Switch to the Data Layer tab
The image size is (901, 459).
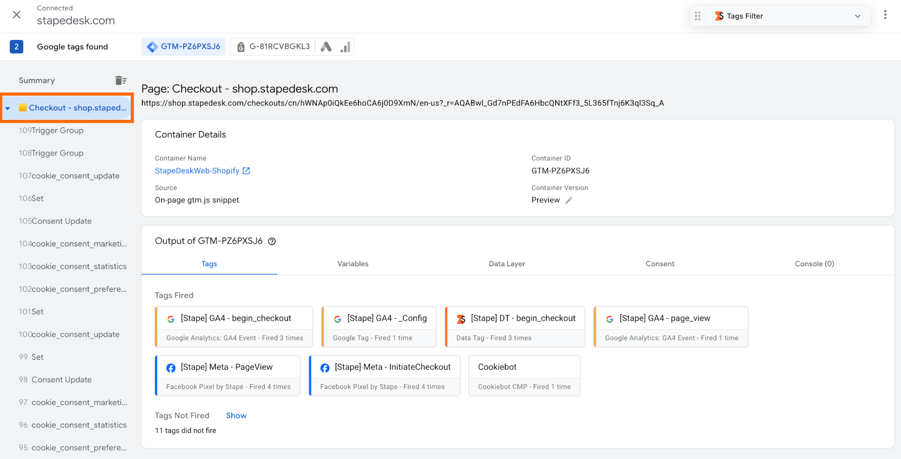(x=507, y=264)
